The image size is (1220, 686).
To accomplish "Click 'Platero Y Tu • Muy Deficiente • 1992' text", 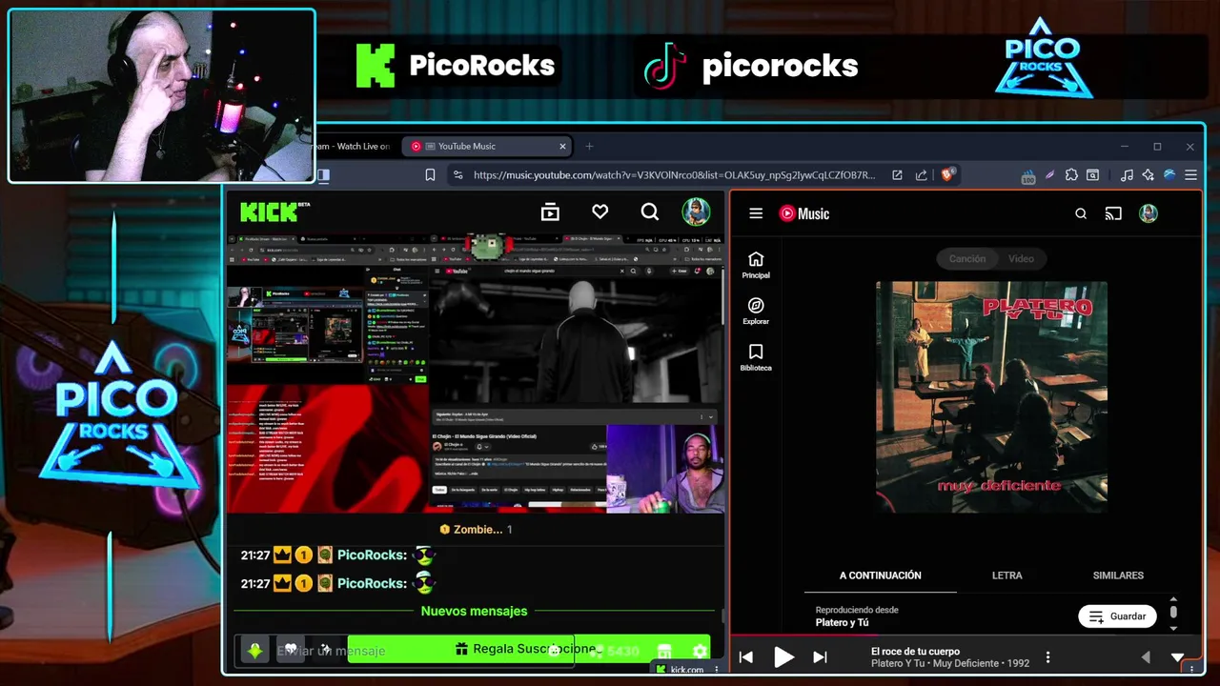I will coord(950,663).
